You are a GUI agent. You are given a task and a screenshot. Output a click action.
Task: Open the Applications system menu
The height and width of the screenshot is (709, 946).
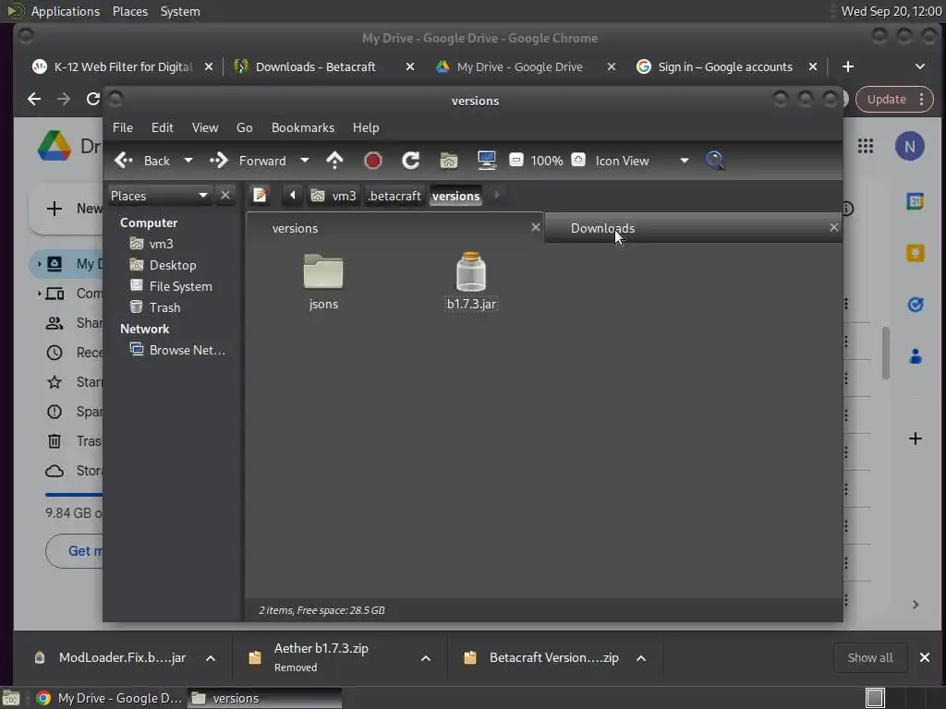(x=66, y=11)
